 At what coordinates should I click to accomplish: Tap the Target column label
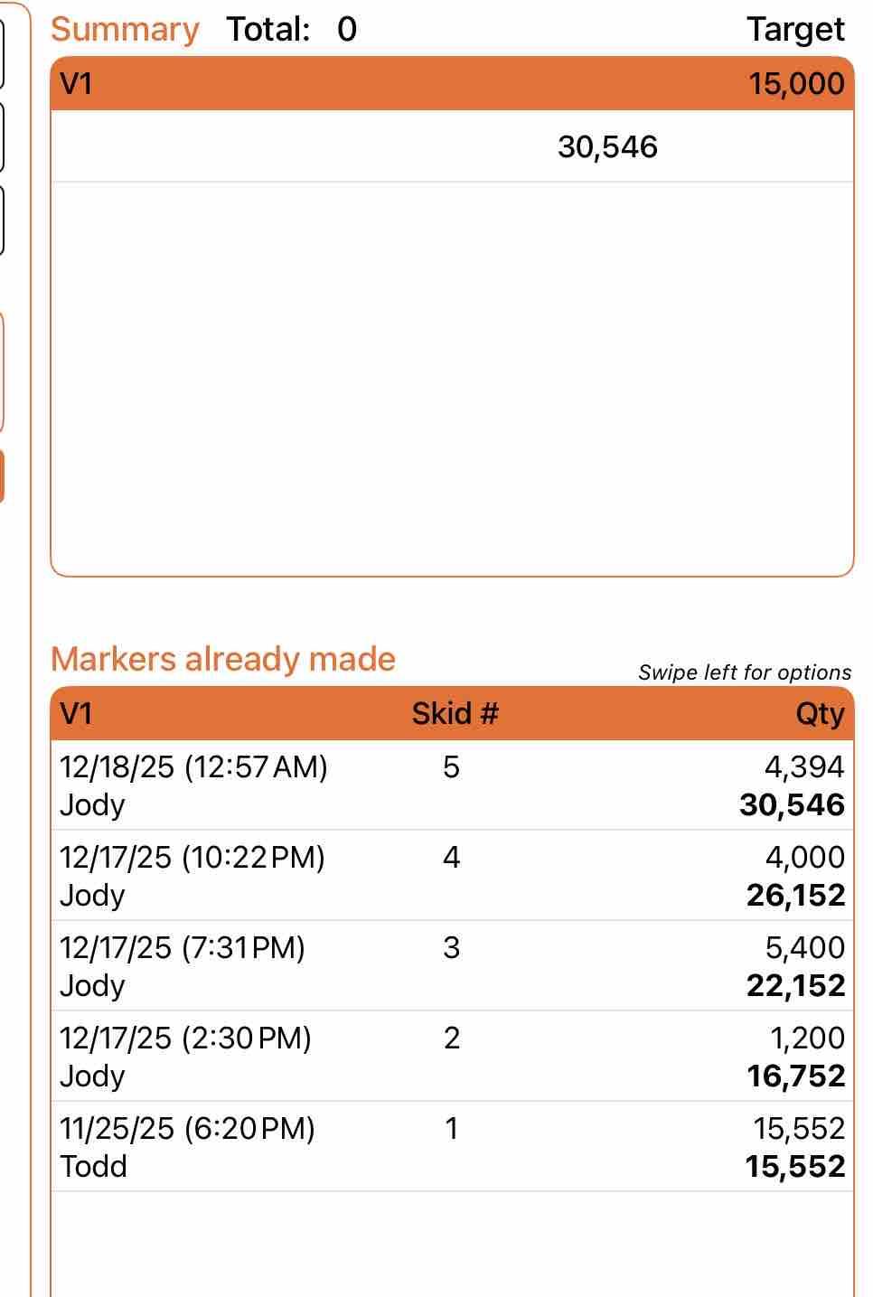[794, 30]
